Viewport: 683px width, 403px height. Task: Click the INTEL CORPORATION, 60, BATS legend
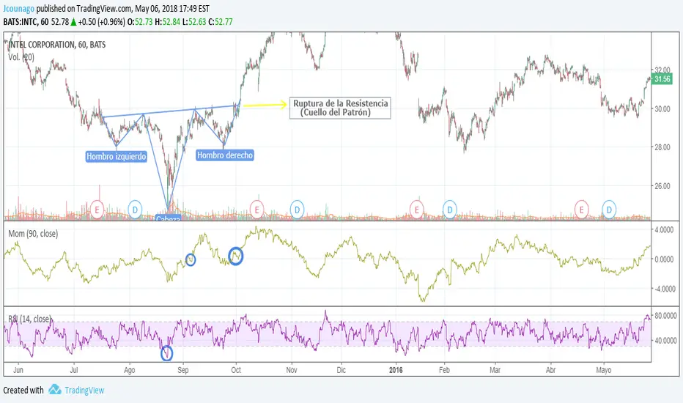(x=56, y=45)
